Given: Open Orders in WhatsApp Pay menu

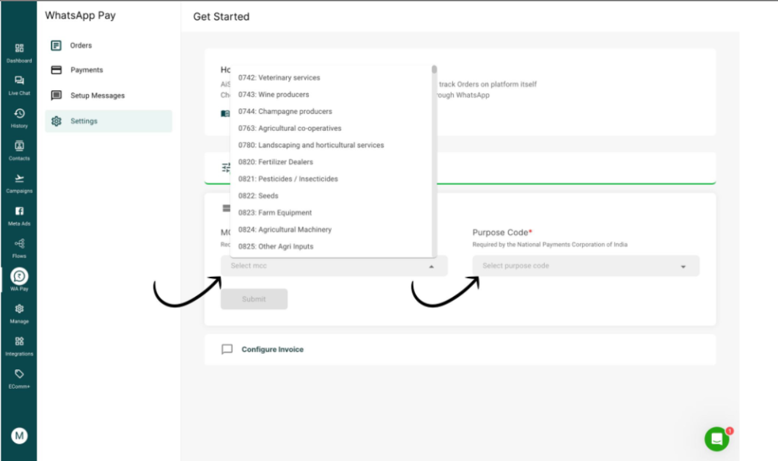Looking at the screenshot, I should tap(108, 45).
